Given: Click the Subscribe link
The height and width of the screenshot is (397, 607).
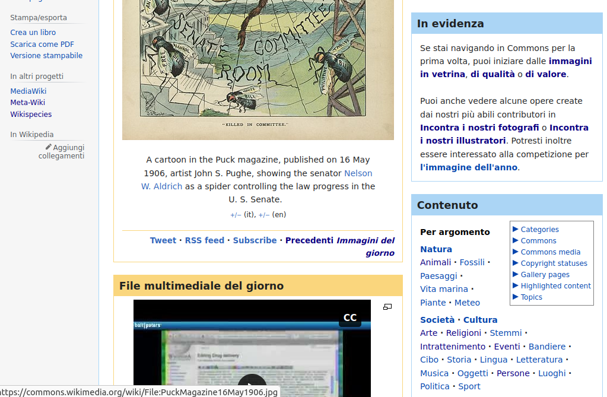Looking at the screenshot, I should pyautogui.click(x=255, y=240).
